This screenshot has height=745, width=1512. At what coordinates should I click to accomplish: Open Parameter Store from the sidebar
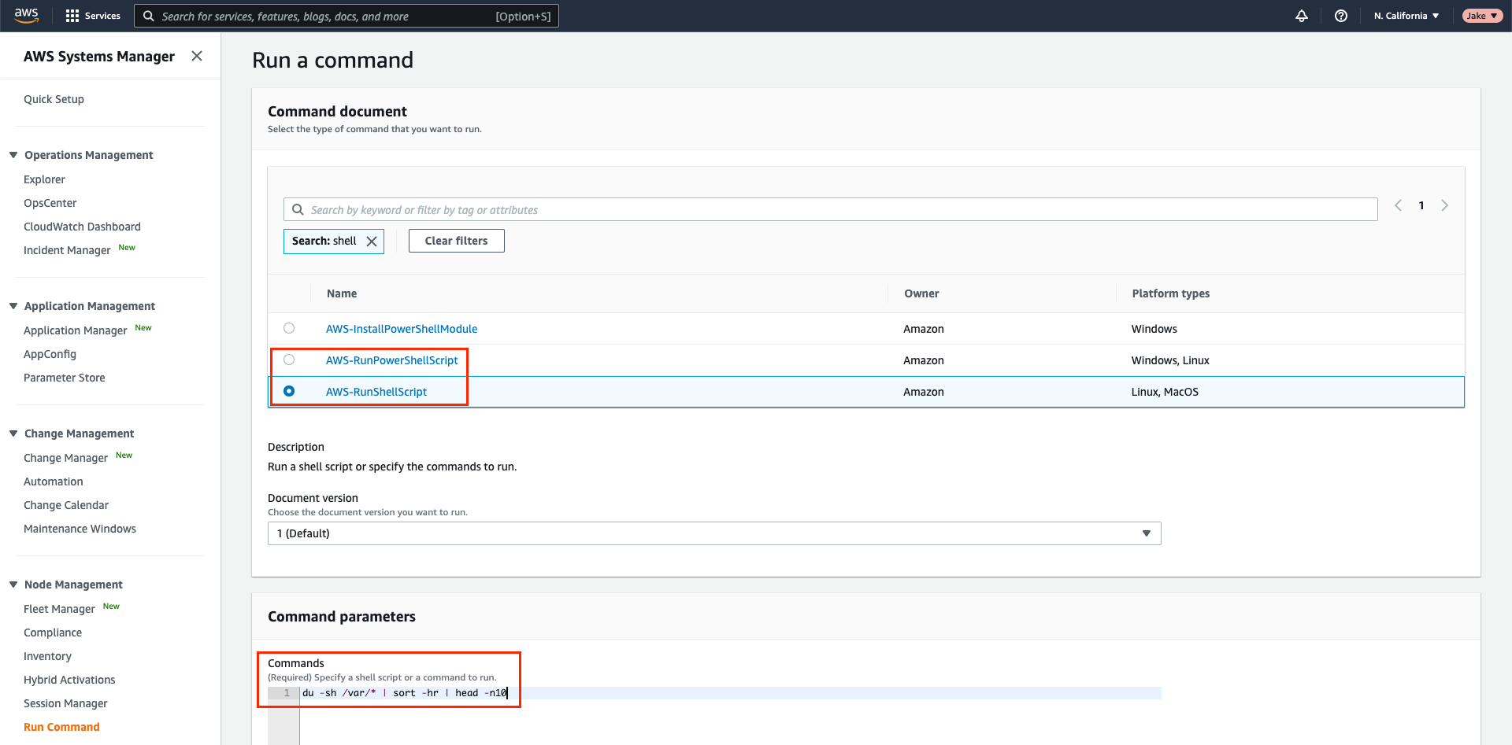point(64,377)
